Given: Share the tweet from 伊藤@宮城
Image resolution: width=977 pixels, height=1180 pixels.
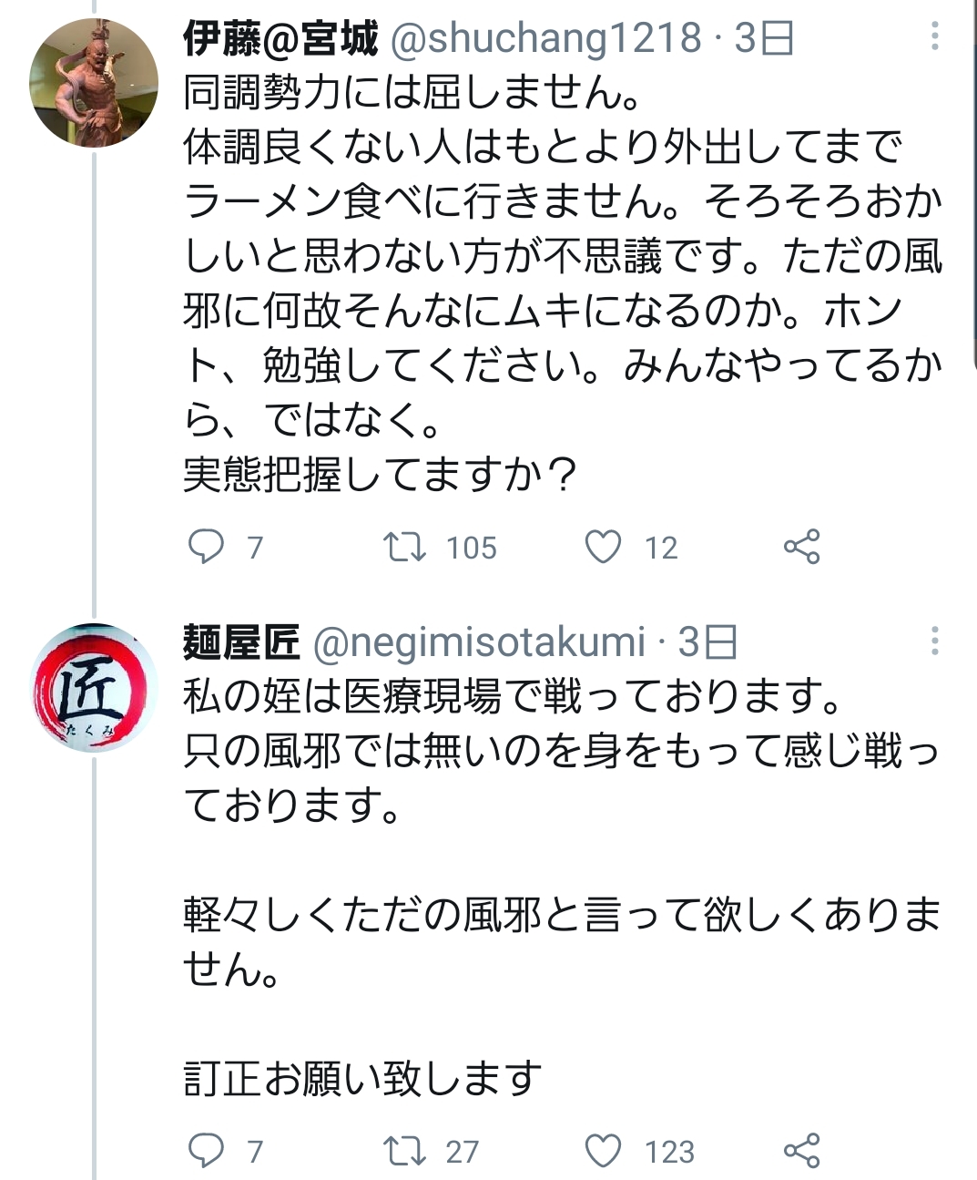Looking at the screenshot, I should pyautogui.click(x=801, y=547).
